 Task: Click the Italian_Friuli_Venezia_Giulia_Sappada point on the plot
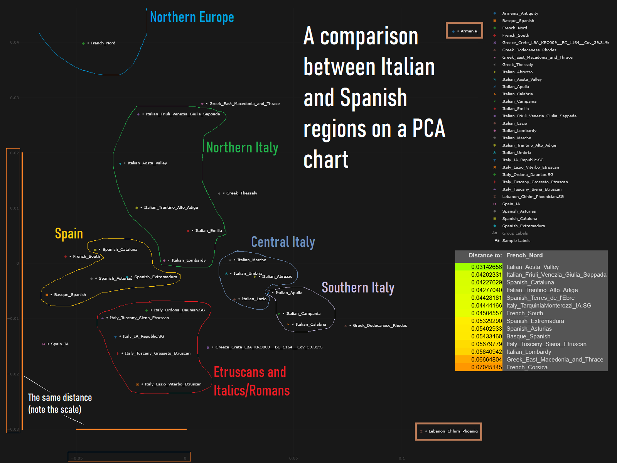(138, 115)
